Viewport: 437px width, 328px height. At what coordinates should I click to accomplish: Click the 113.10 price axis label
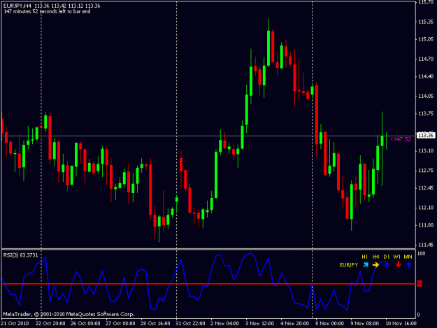pyautogui.click(x=426, y=151)
